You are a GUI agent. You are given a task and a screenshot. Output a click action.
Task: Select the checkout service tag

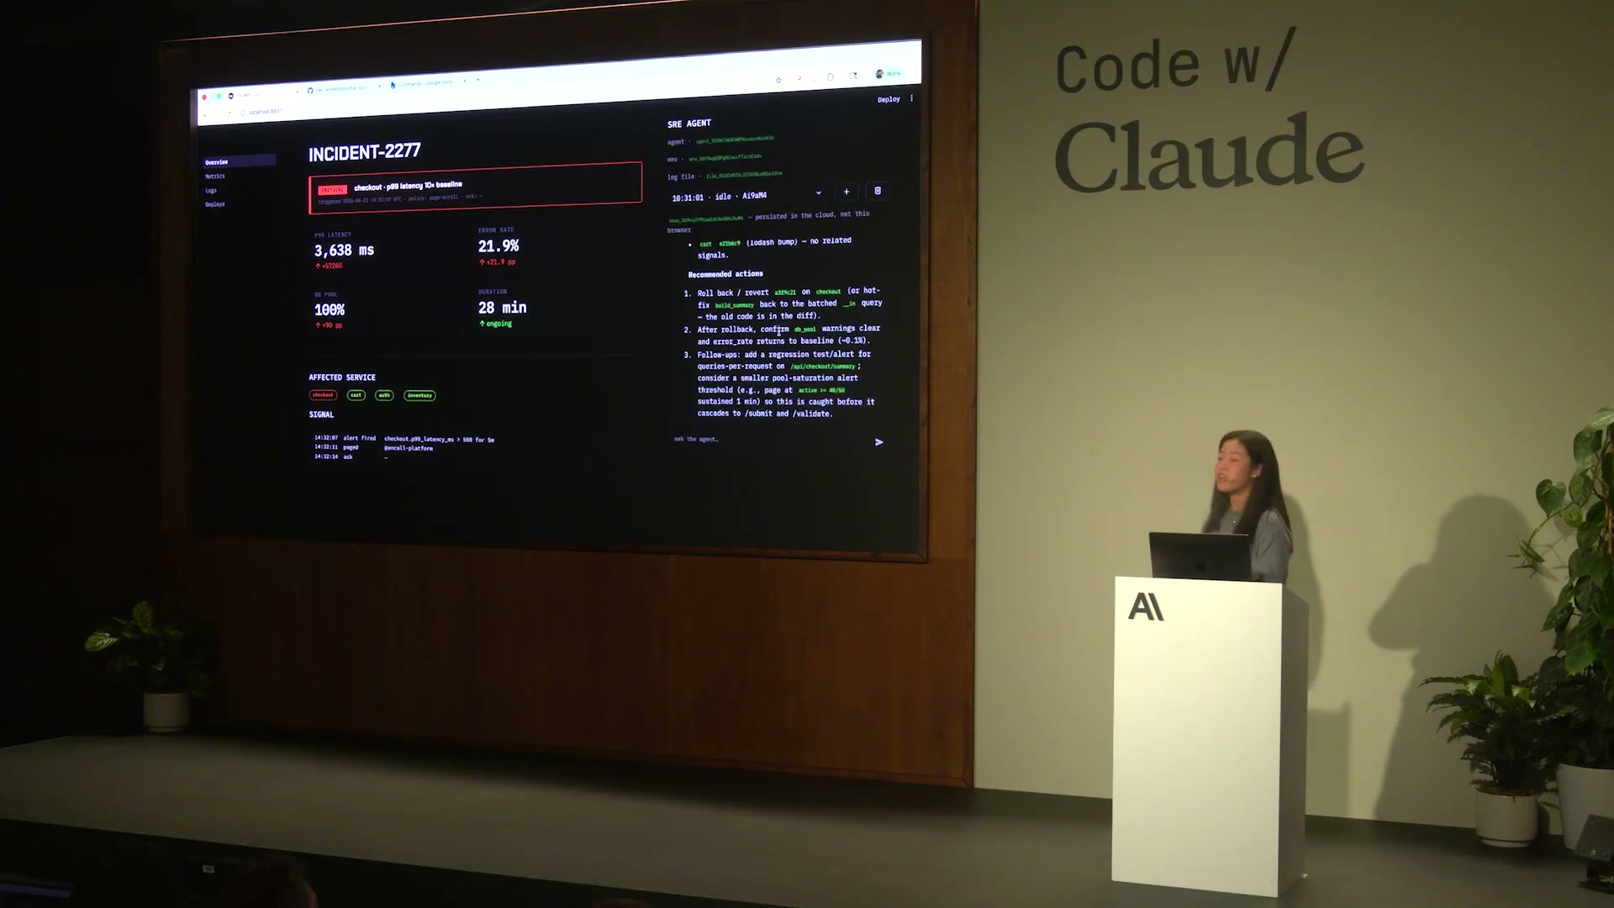coord(323,395)
